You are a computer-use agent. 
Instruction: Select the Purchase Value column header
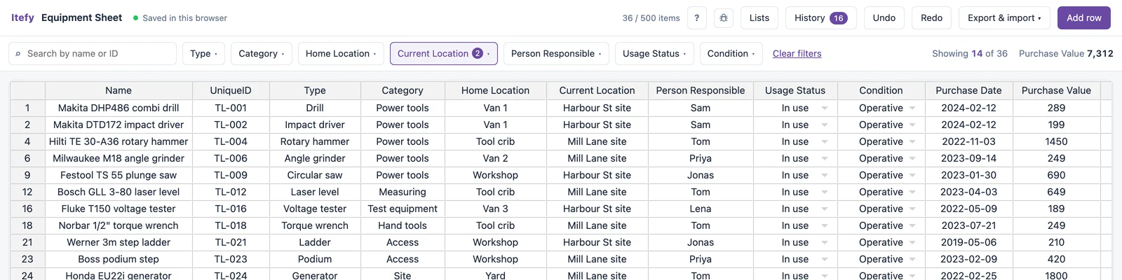1056,90
